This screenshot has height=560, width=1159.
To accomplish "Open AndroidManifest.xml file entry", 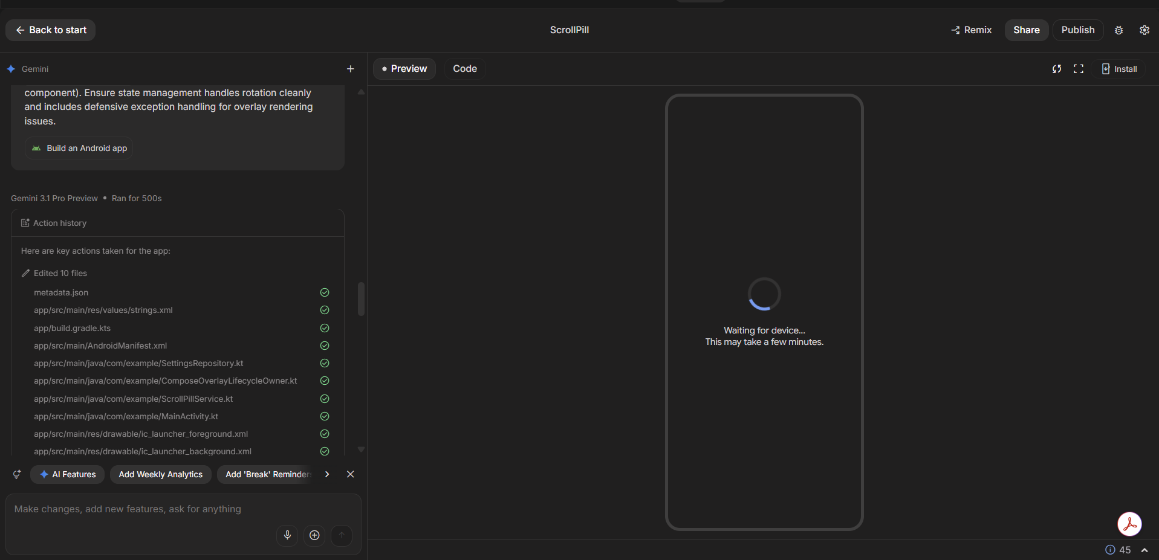I will pyautogui.click(x=100, y=346).
